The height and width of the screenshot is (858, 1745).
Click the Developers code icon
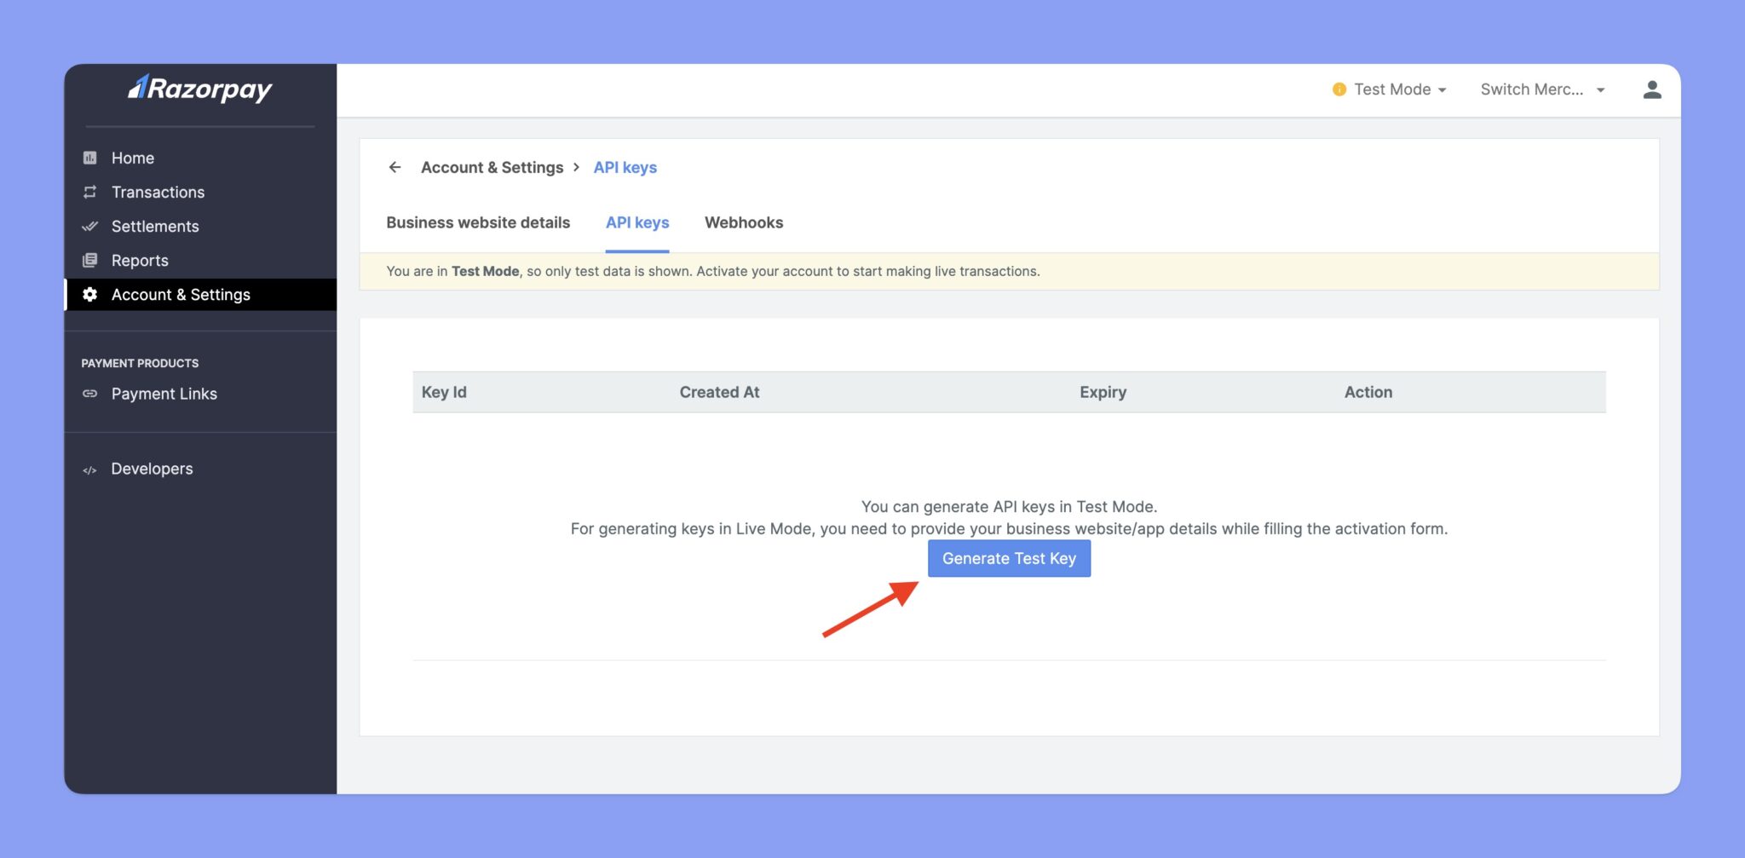pos(89,469)
